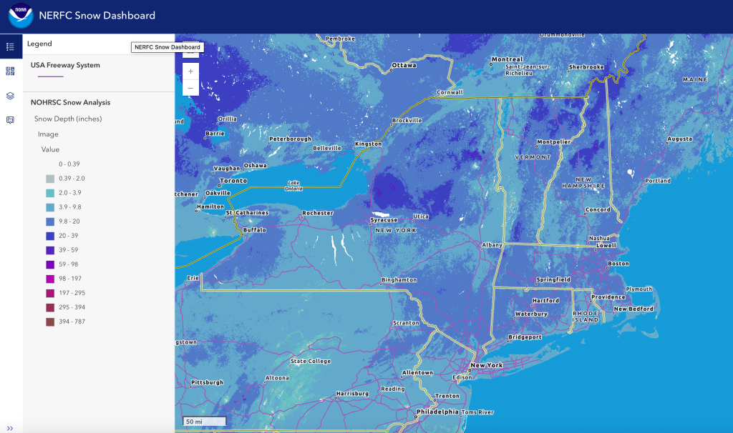Open the Layers list via stacked-layers icon

point(9,95)
